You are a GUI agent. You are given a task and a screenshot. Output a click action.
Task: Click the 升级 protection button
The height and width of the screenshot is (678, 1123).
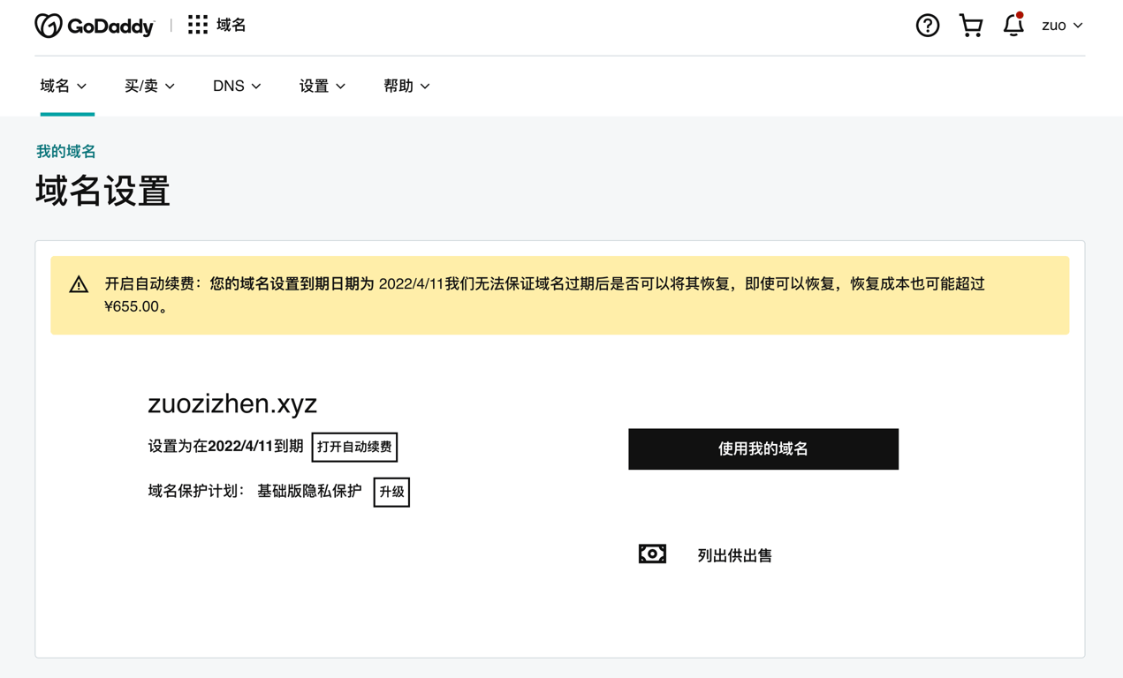click(x=391, y=492)
